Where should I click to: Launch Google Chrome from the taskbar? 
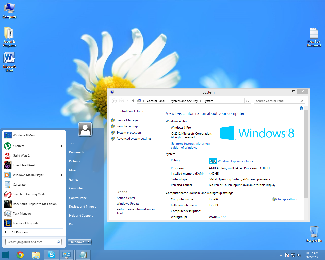pos(20,255)
